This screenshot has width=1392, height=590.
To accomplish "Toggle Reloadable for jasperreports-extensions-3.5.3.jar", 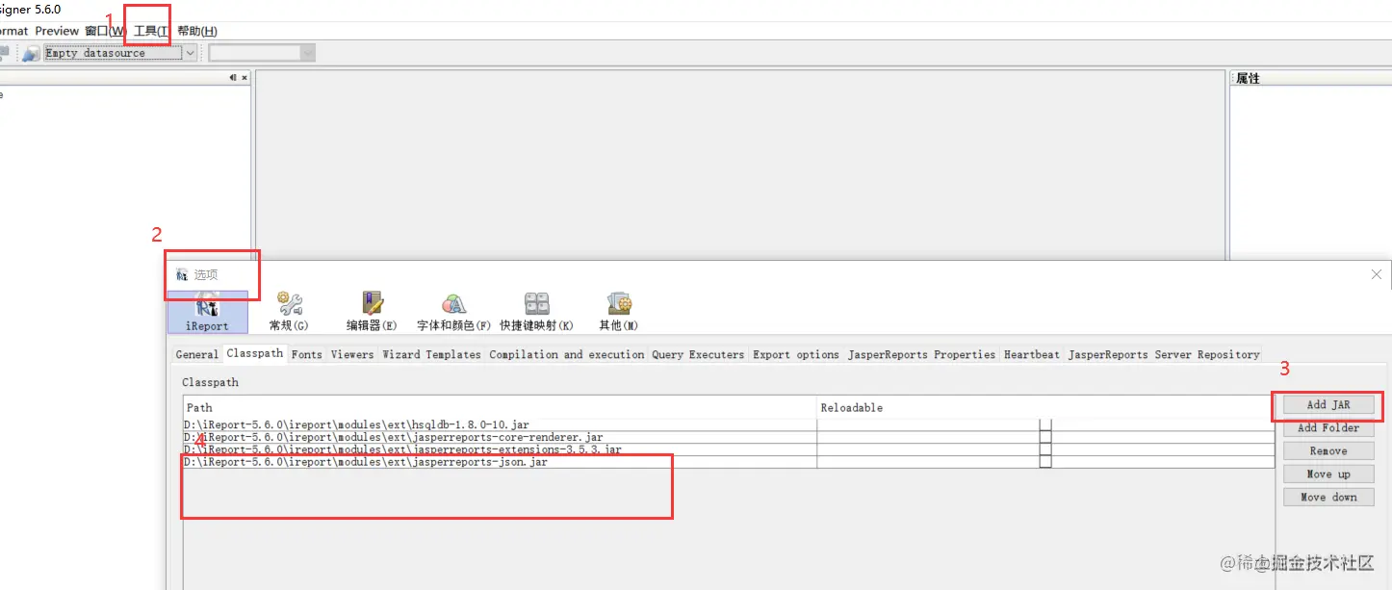I will tap(1045, 449).
